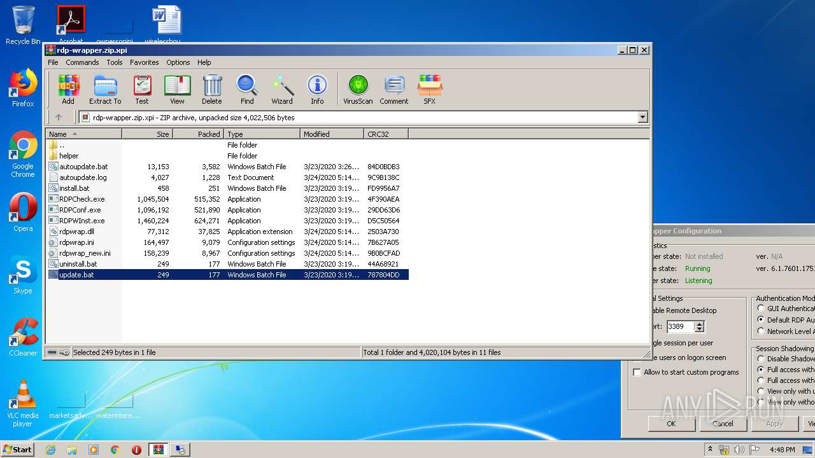The height and width of the screenshot is (458, 815).
Task: Open the Commands menu
Action: [82, 62]
